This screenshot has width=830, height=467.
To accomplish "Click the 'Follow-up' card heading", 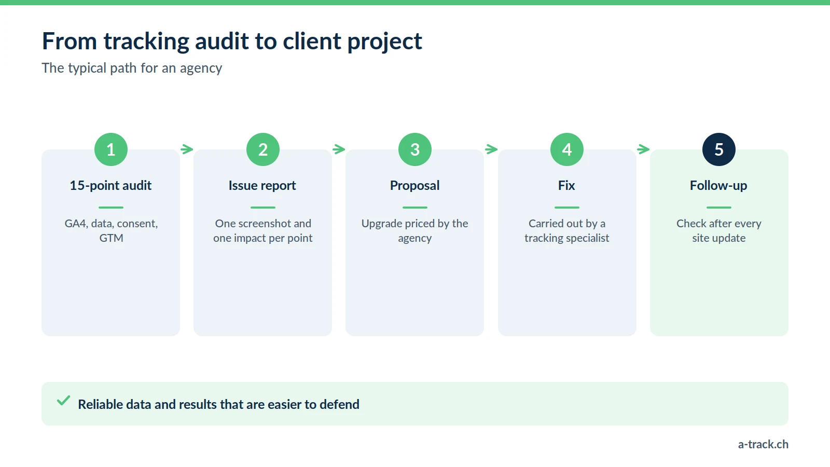I will 718,186.
